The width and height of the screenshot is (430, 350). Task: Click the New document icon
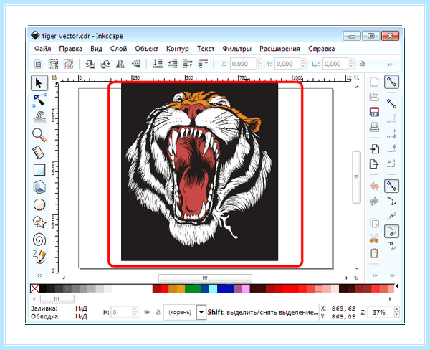point(374,82)
